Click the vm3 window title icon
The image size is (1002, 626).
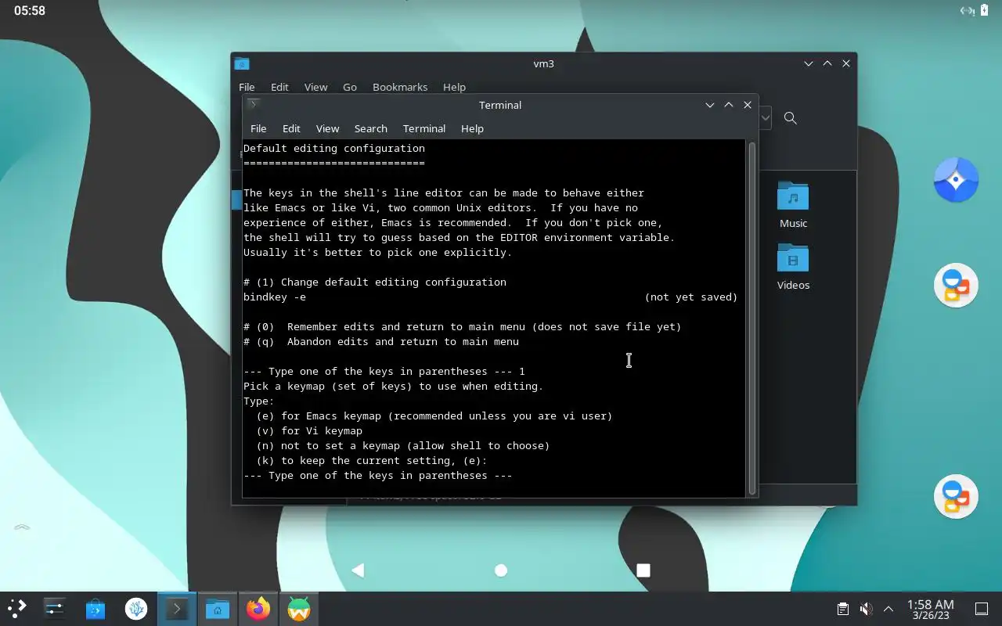242,63
